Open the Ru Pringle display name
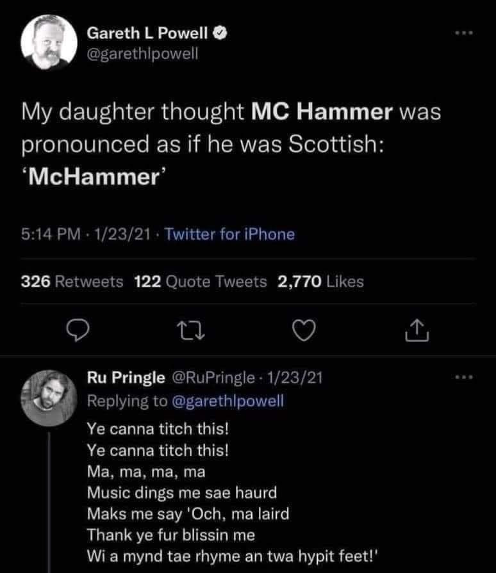Image resolution: width=496 pixels, height=573 pixels. pyautogui.click(x=126, y=378)
